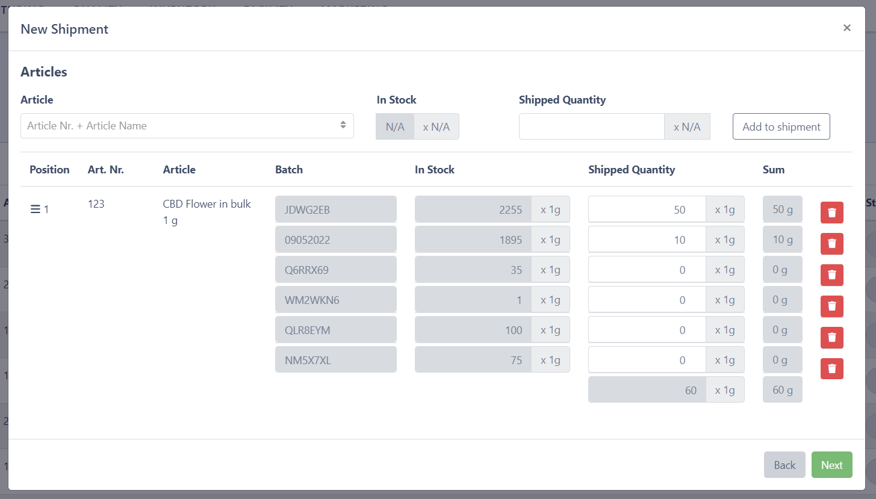Focus the top Shipped Quantity input field

tap(591, 126)
